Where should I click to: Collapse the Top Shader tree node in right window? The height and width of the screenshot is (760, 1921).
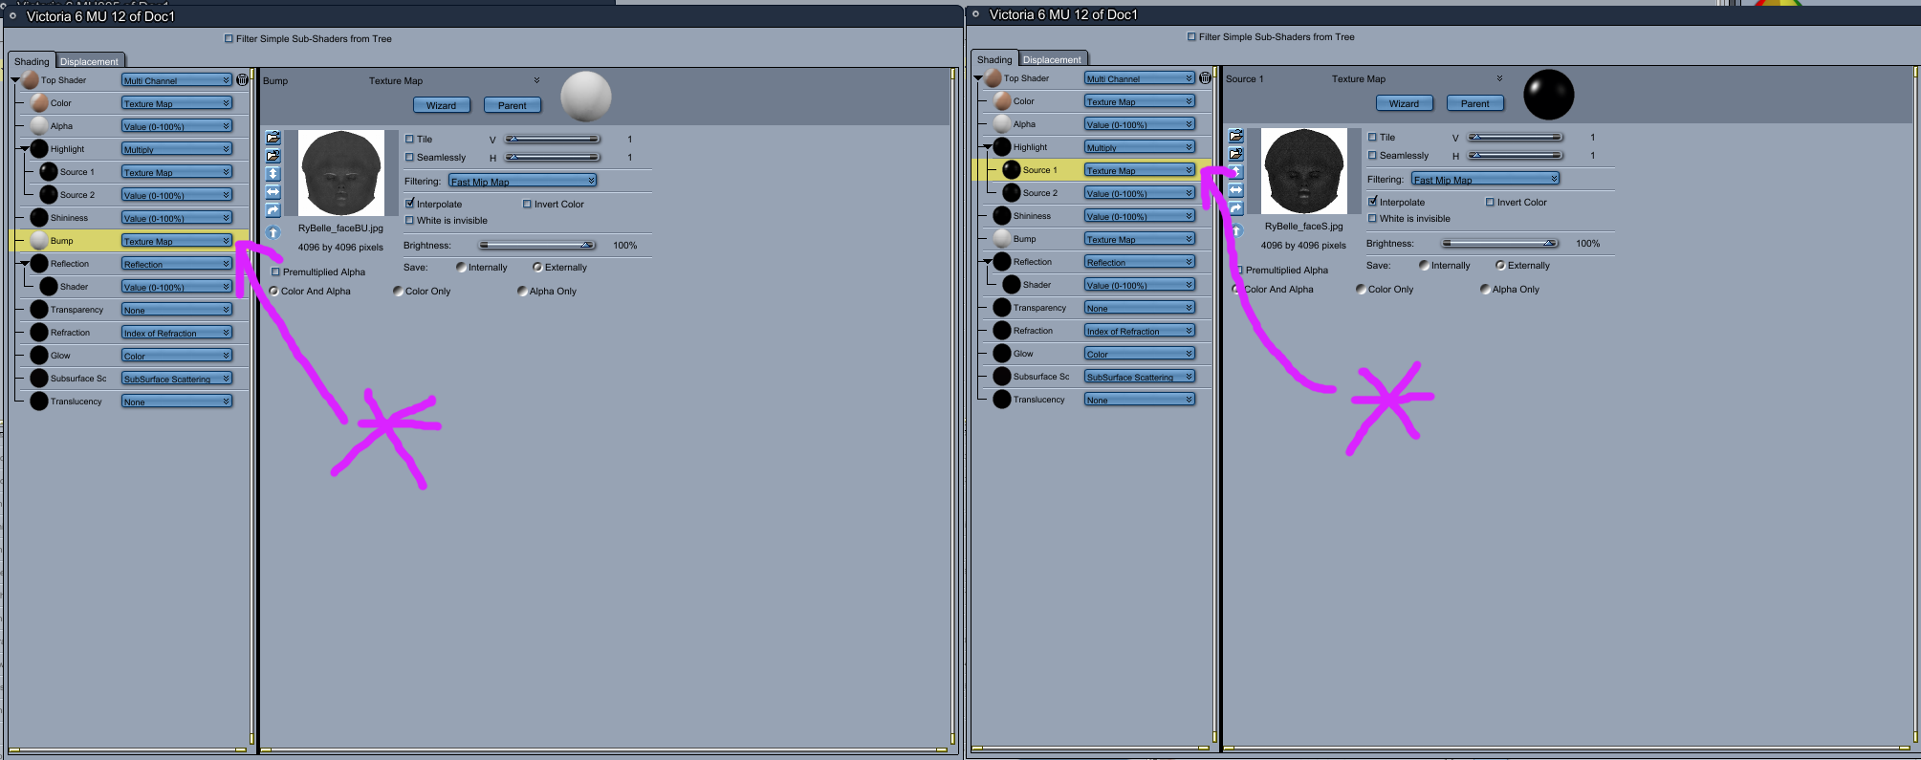[x=978, y=78]
